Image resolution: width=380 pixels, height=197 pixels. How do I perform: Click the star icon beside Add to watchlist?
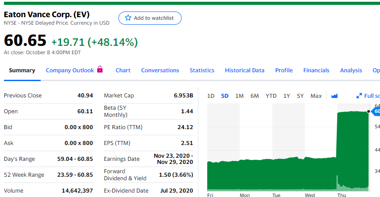pos(128,18)
